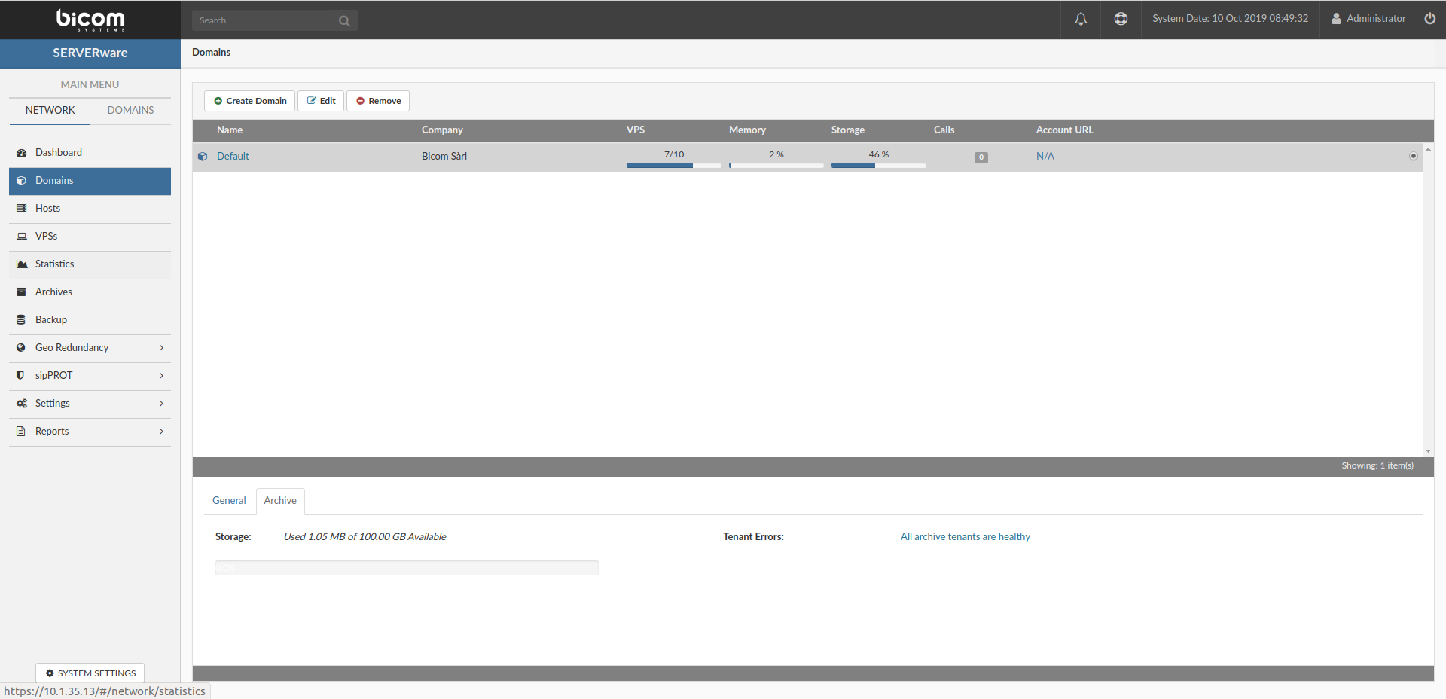Screen dimensions: 1446x699
Task: Click the notifications bell icon
Action: pyautogui.click(x=1081, y=19)
